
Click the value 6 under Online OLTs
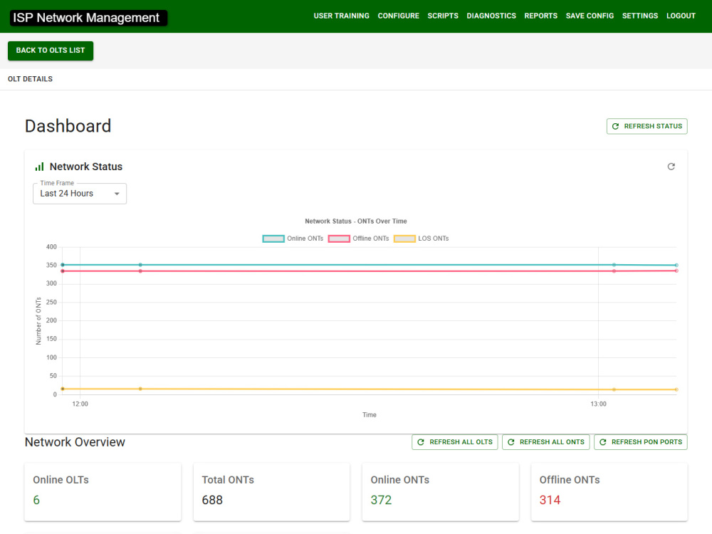point(36,500)
